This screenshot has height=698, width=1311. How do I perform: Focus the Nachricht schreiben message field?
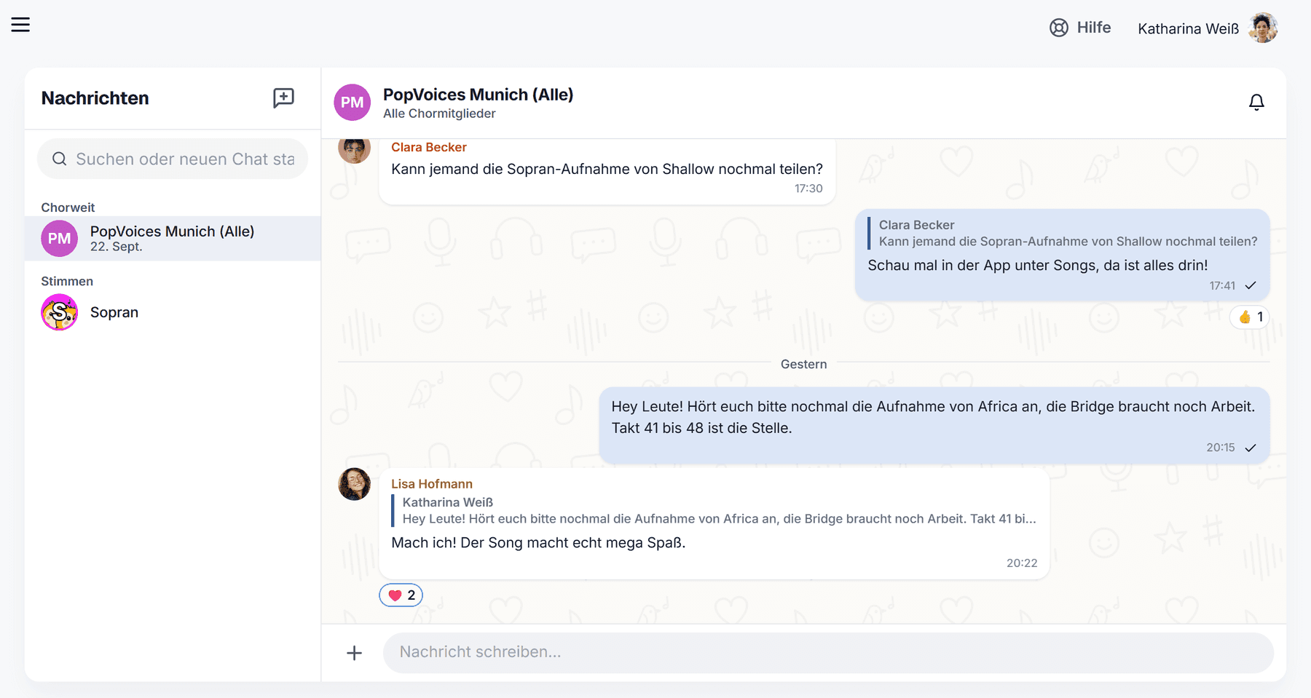click(x=828, y=652)
